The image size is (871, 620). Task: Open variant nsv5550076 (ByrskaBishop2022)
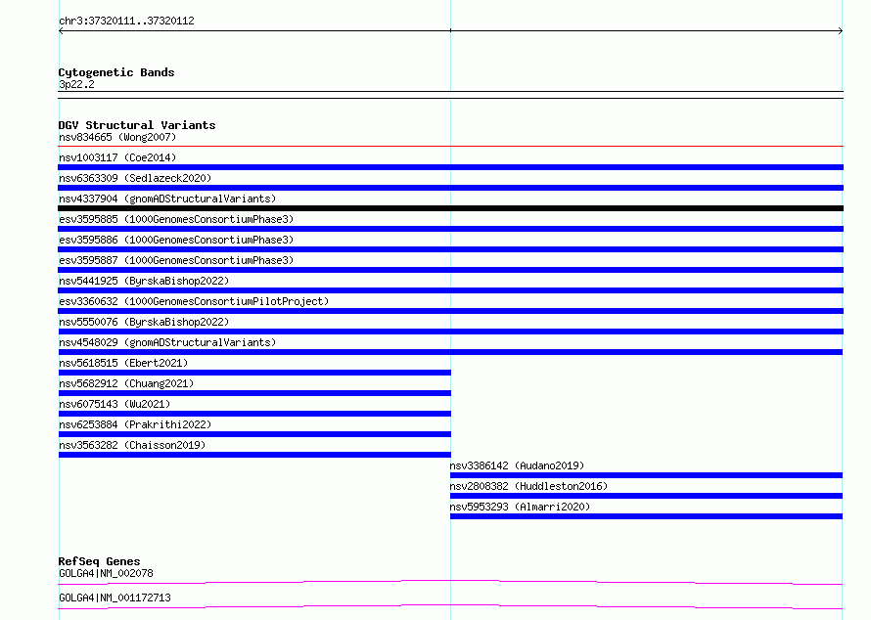click(144, 322)
